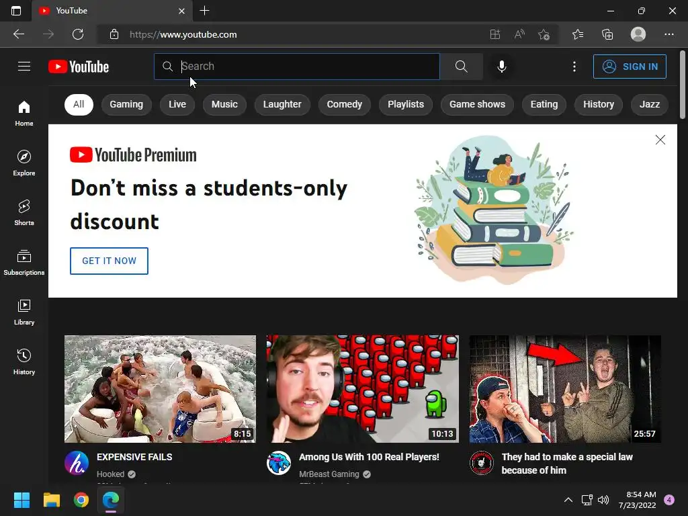This screenshot has width=688, height=516.
Task: Open the notification count badge
Action: click(x=669, y=500)
